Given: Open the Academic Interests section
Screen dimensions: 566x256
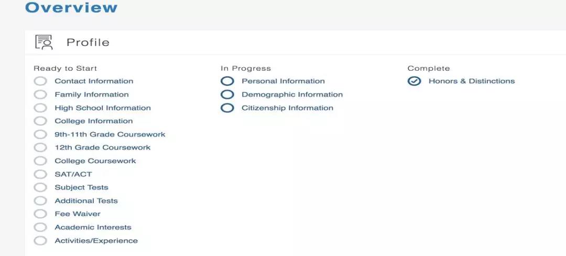Looking at the screenshot, I should pyautogui.click(x=93, y=228).
